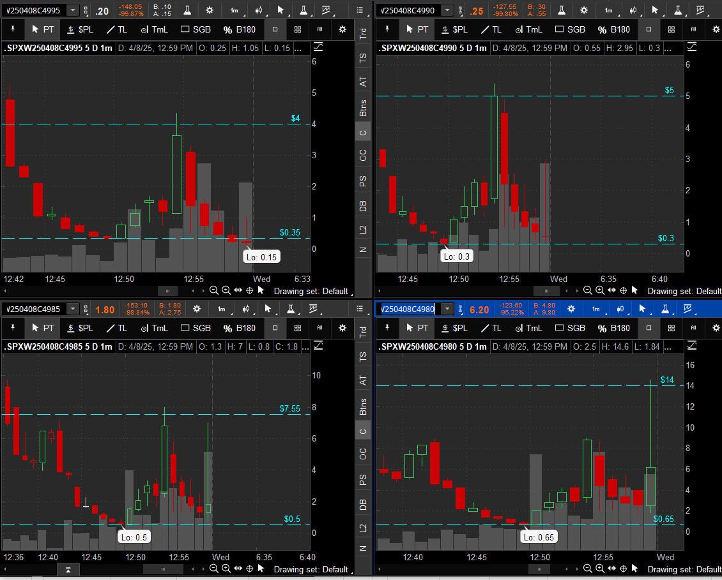Screen dimensions: 722x580
Task: Expand symbol dropdown arrow for C4990
Action: [447, 10]
